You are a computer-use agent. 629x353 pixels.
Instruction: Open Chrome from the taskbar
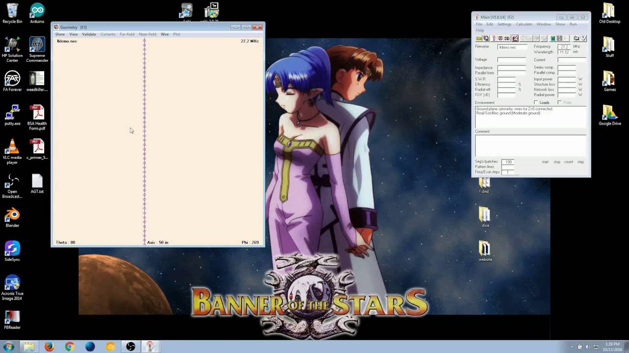[x=69, y=347]
